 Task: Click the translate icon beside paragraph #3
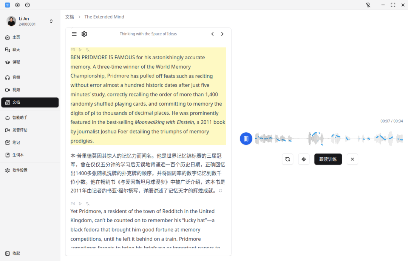87,49
